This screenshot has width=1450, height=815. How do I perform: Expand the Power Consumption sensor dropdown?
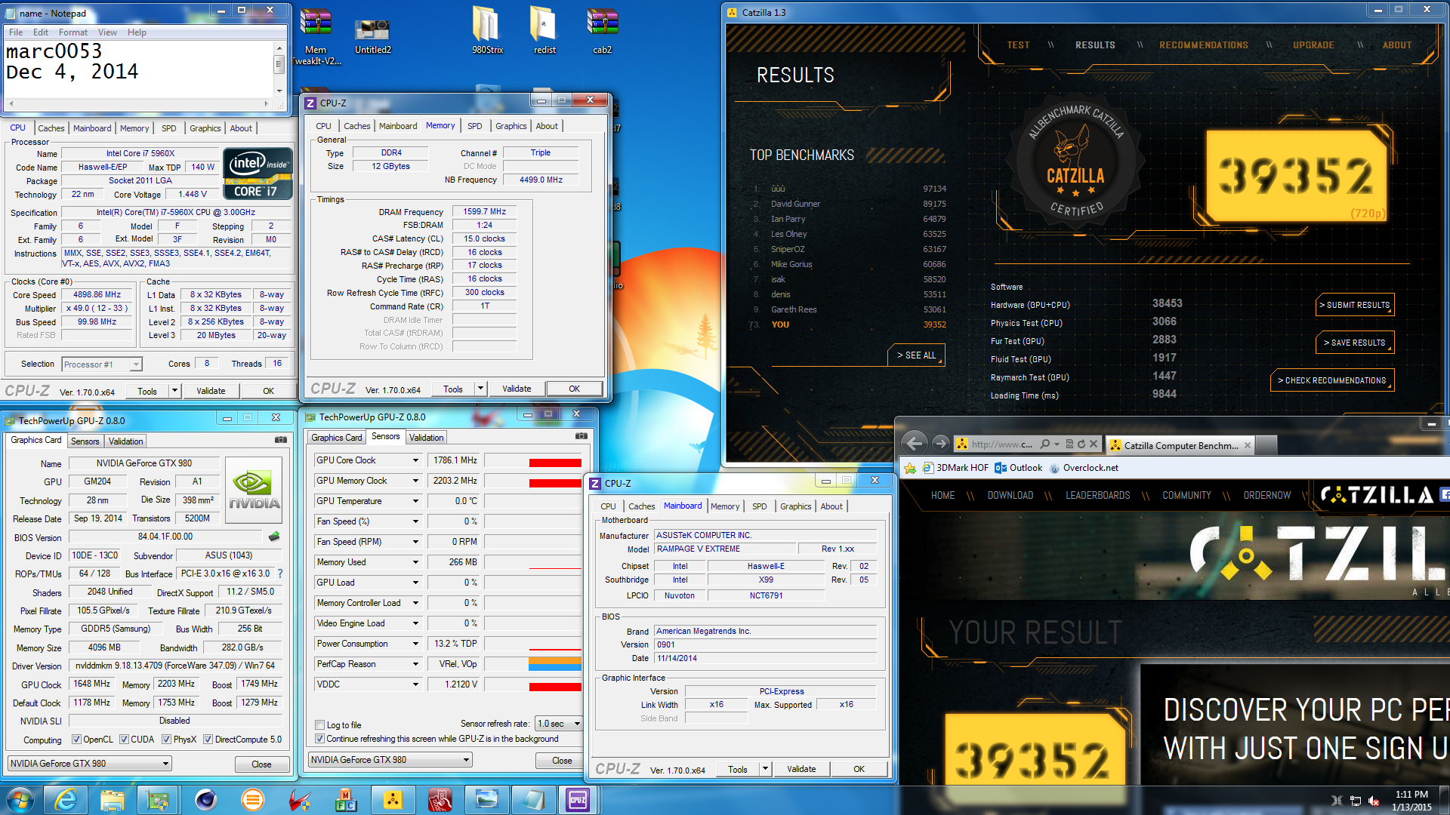[x=415, y=644]
